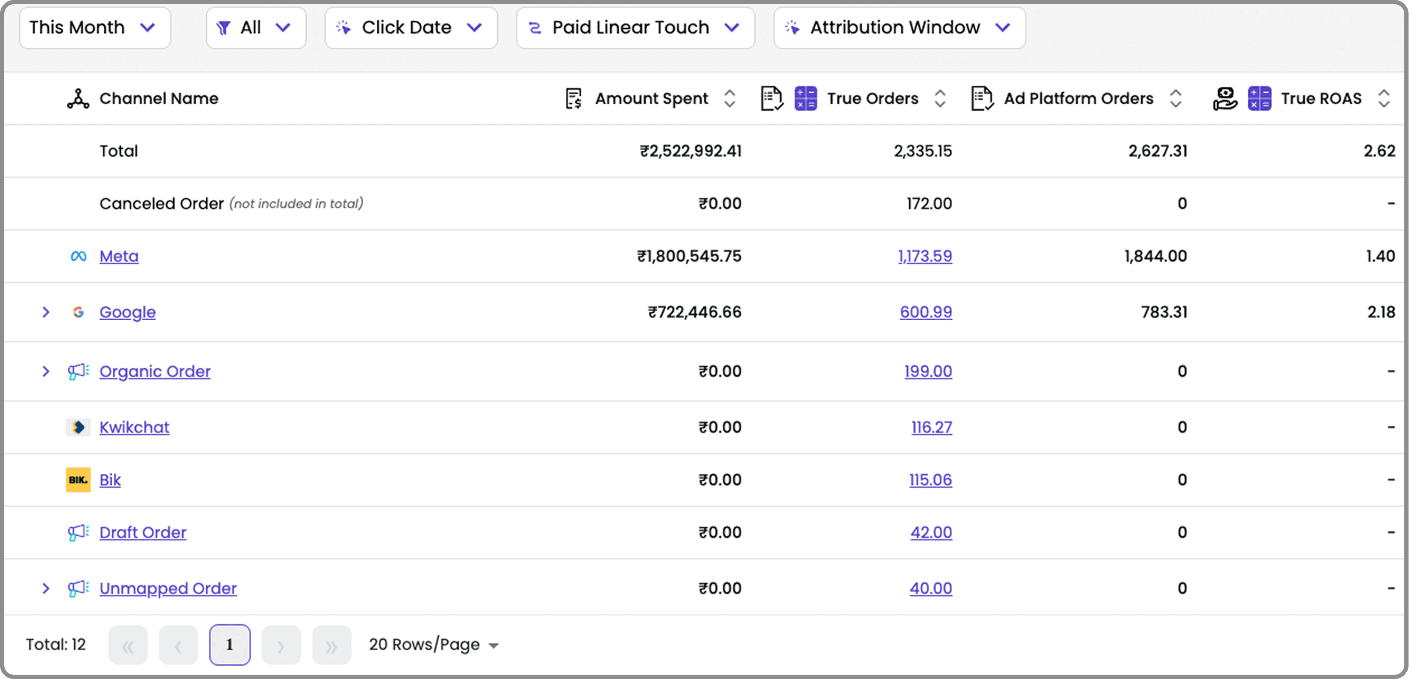Sort by Amount Spent column arrows
Viewport: 1409px width, 679px height.
click(x=730, y=99)
